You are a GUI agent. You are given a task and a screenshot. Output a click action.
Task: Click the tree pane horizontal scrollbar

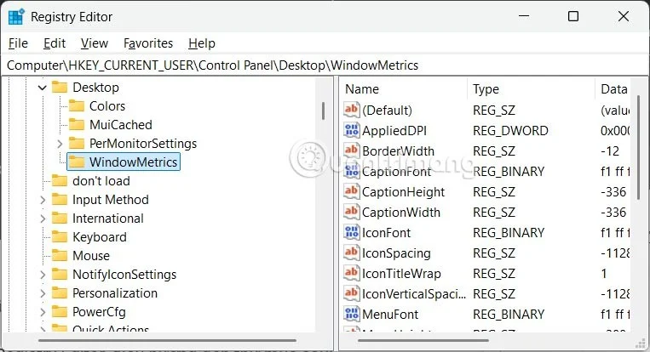pos(168,340)
